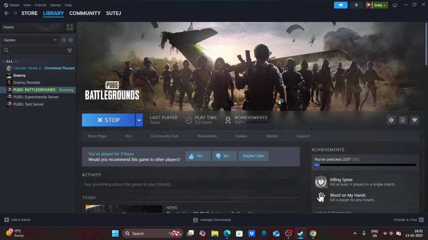Open the Help menu
Viewport: 428px width, 240px height.
click(x=68, y=5)
